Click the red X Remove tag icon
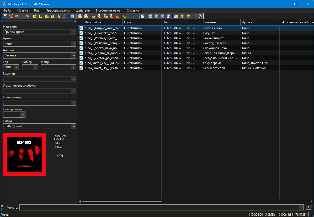The height and width of the screenshot is (217, 314). [x=11, y=17]
